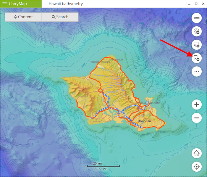Click the Kailua-Kaneohe map label

pos(149,103)
